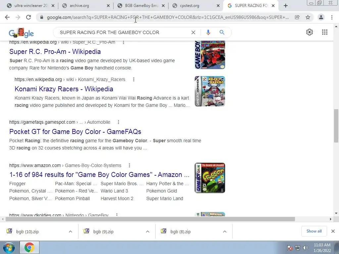Viewport: 339px width, 254px height.
Task: Expand options for bgb (9).zip download
Action: pyautogui.click(x=148, y=232)
